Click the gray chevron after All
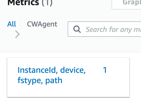 [x=18, y=34]
